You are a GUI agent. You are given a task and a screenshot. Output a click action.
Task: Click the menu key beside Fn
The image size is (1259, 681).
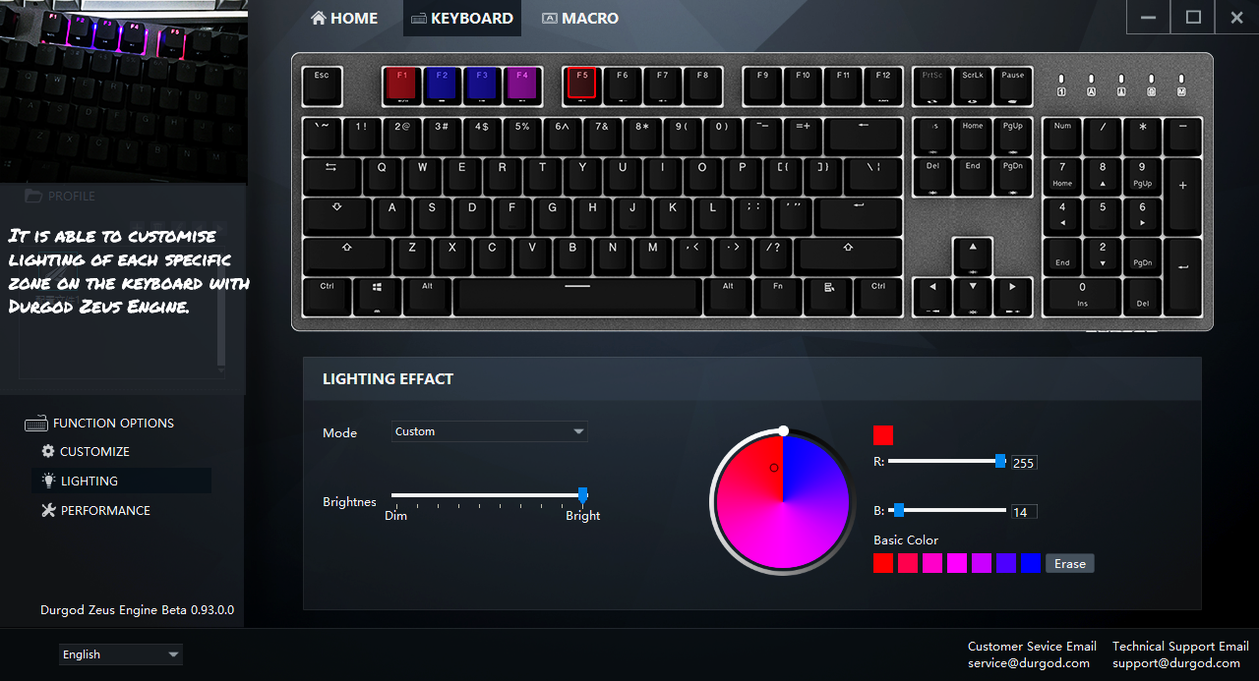[x=830, y=297]
